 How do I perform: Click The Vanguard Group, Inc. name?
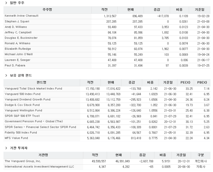tap(23, 161)
